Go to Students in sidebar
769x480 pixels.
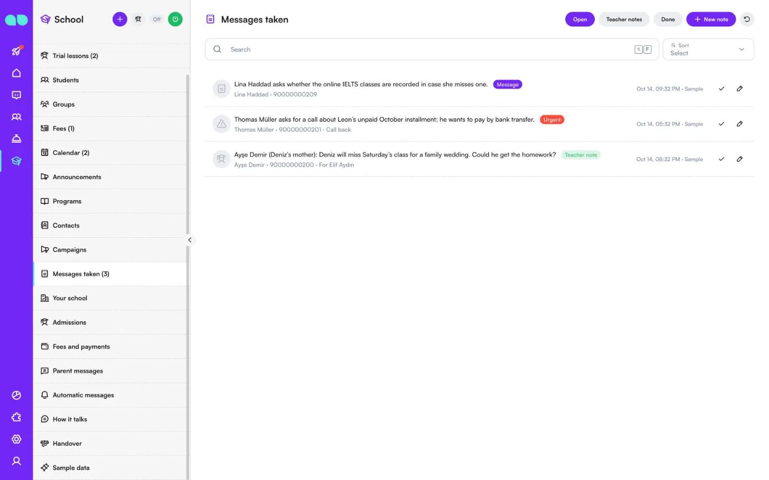(111, 80)
